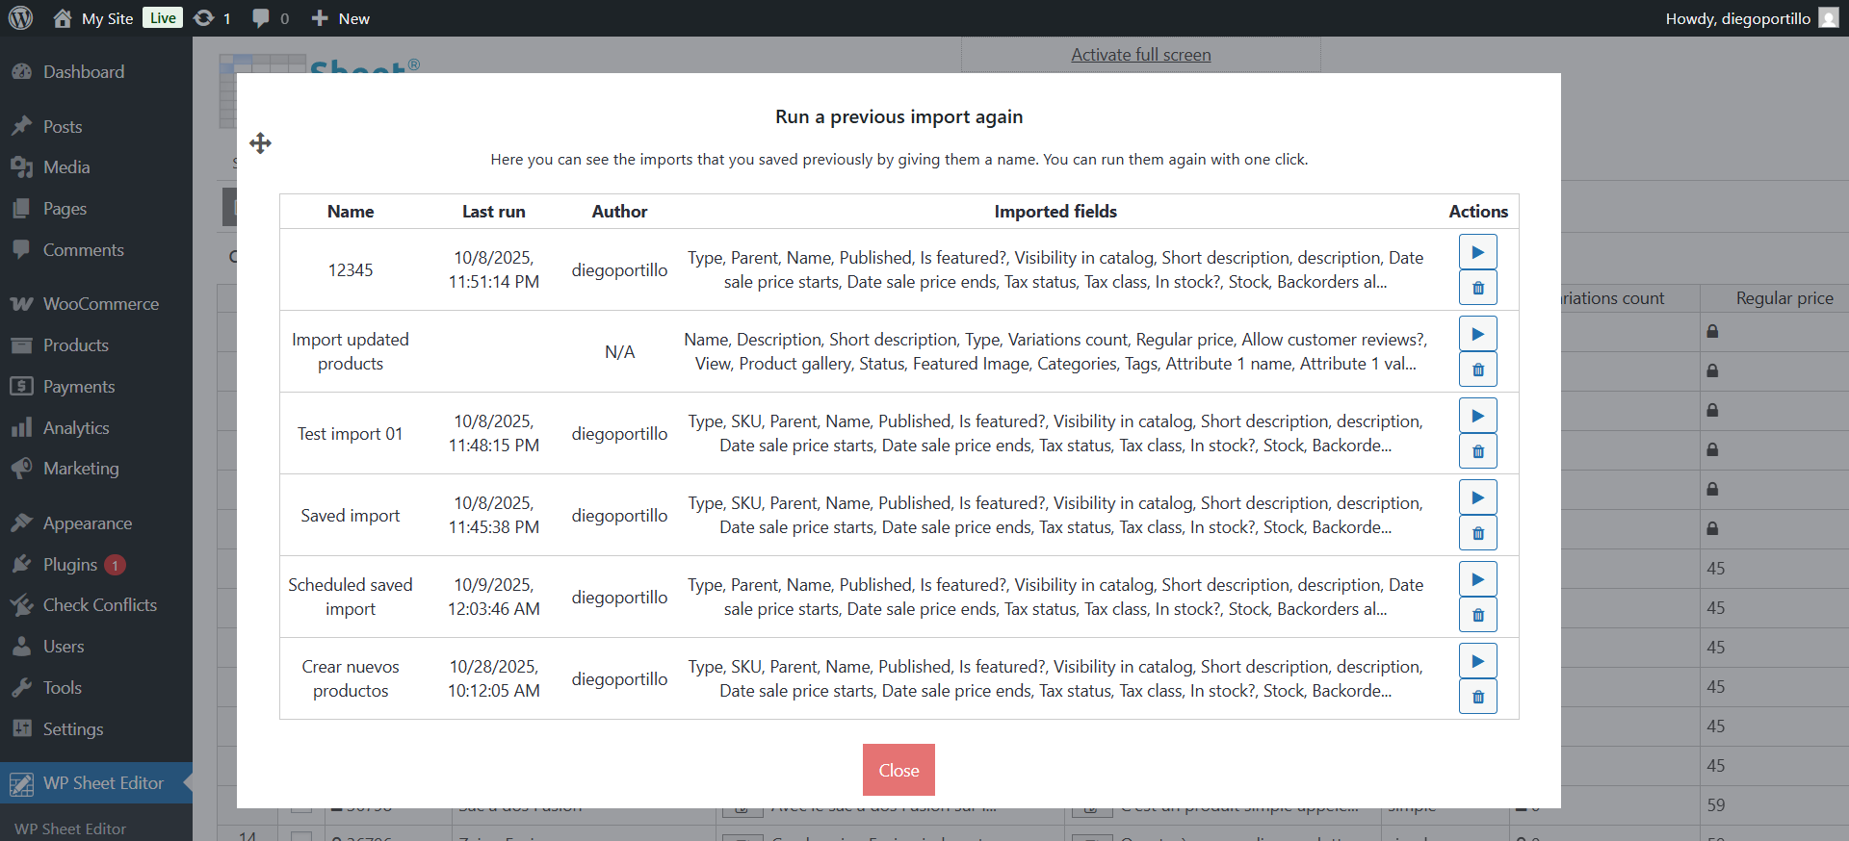Screen dimensions: 1849x841
Task: Run the '12345' saved import
Action: (x=1477, y=252)
